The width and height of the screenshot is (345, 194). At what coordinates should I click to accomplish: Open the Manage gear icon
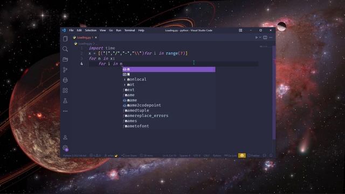[65, 148]
